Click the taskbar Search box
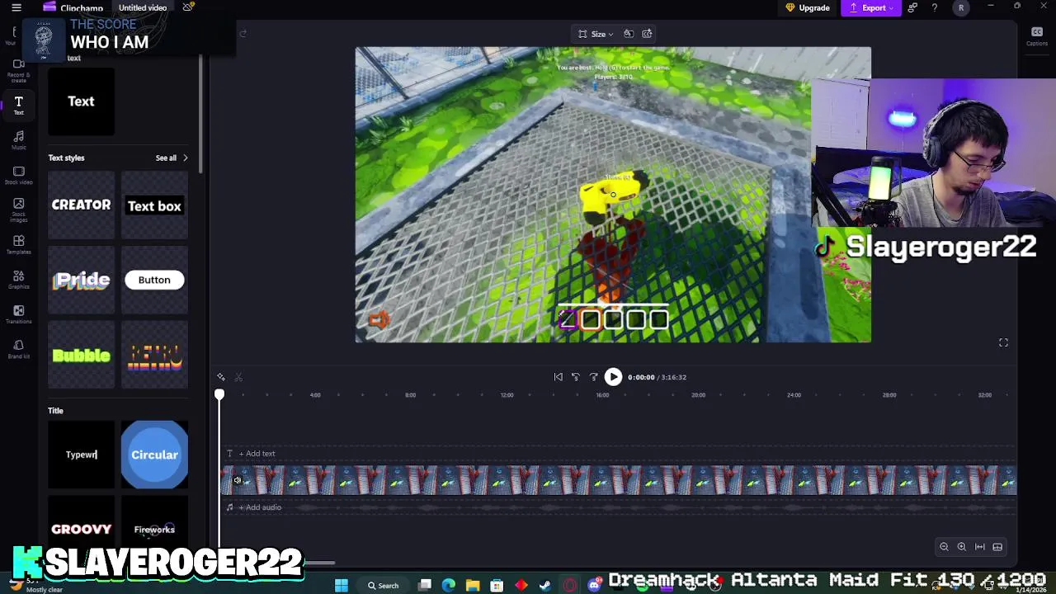The image size is (1056, 594). click(x=383, y=586)
